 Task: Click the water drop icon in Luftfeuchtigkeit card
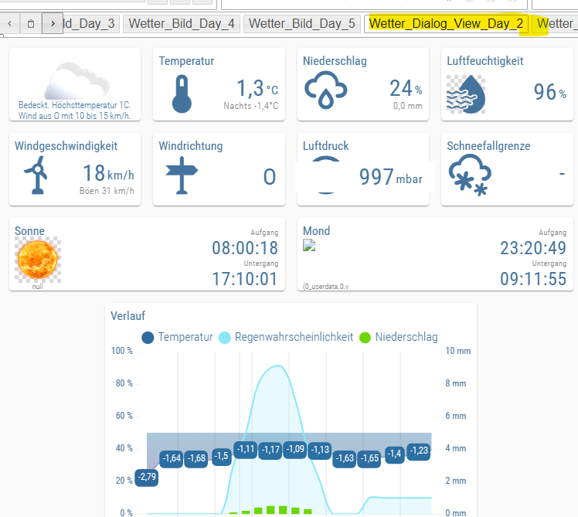pos(466,94)
